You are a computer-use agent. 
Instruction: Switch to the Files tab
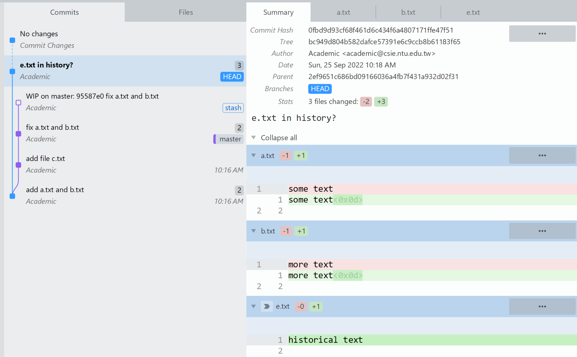coord(186,12)
